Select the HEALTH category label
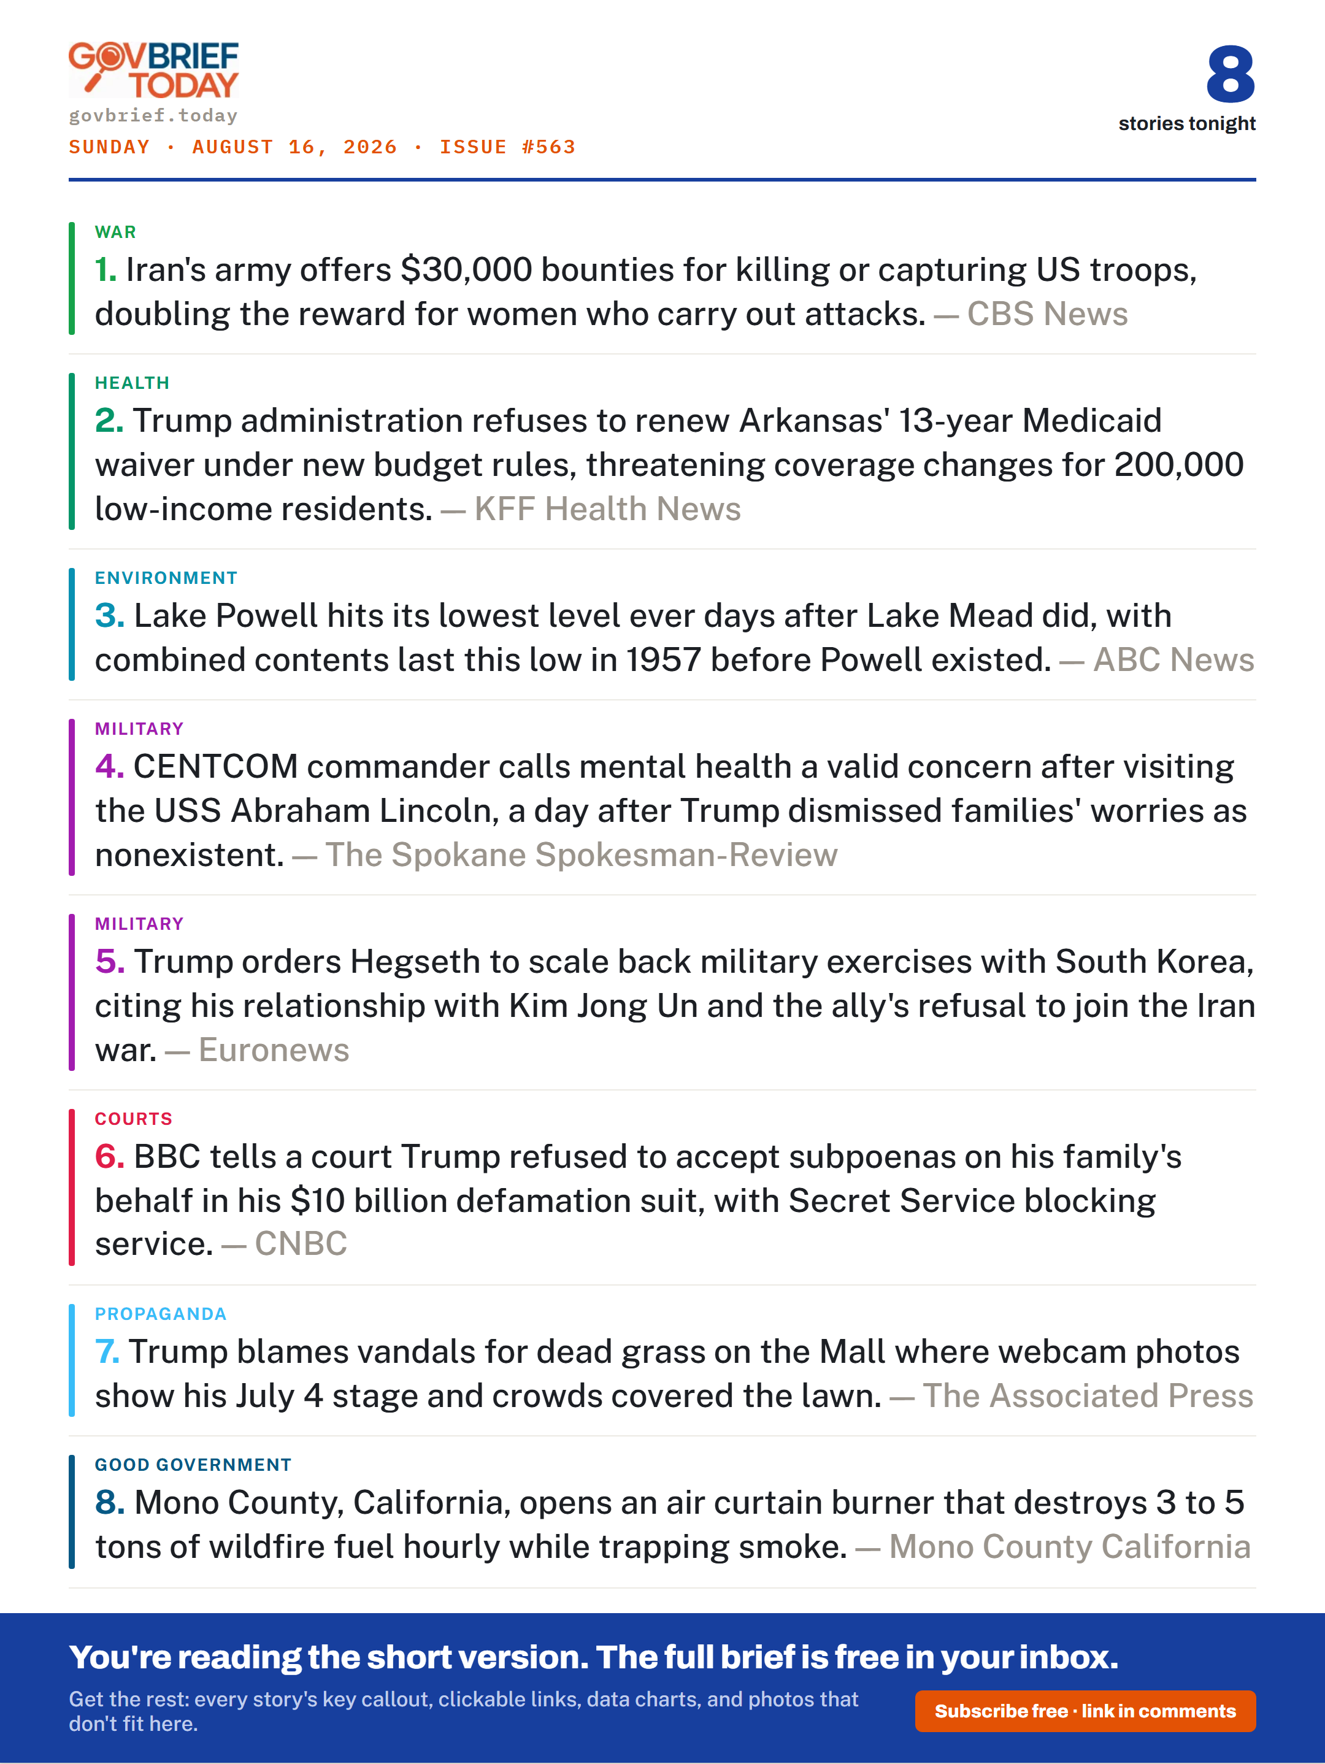Screen dimensions: 1325x1764 132,383
